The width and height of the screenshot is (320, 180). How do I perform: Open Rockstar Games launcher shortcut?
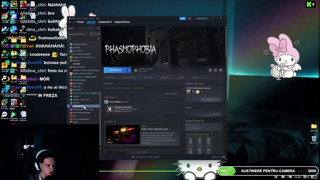[x=4, y=67]
